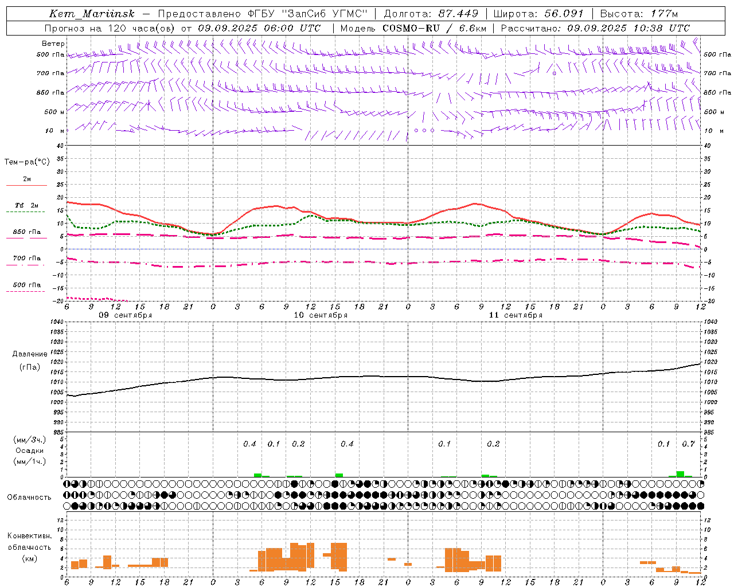734x587 pixels.
Task: Click the '(мм/3ч.)' units label
Action: pos(29,440)
